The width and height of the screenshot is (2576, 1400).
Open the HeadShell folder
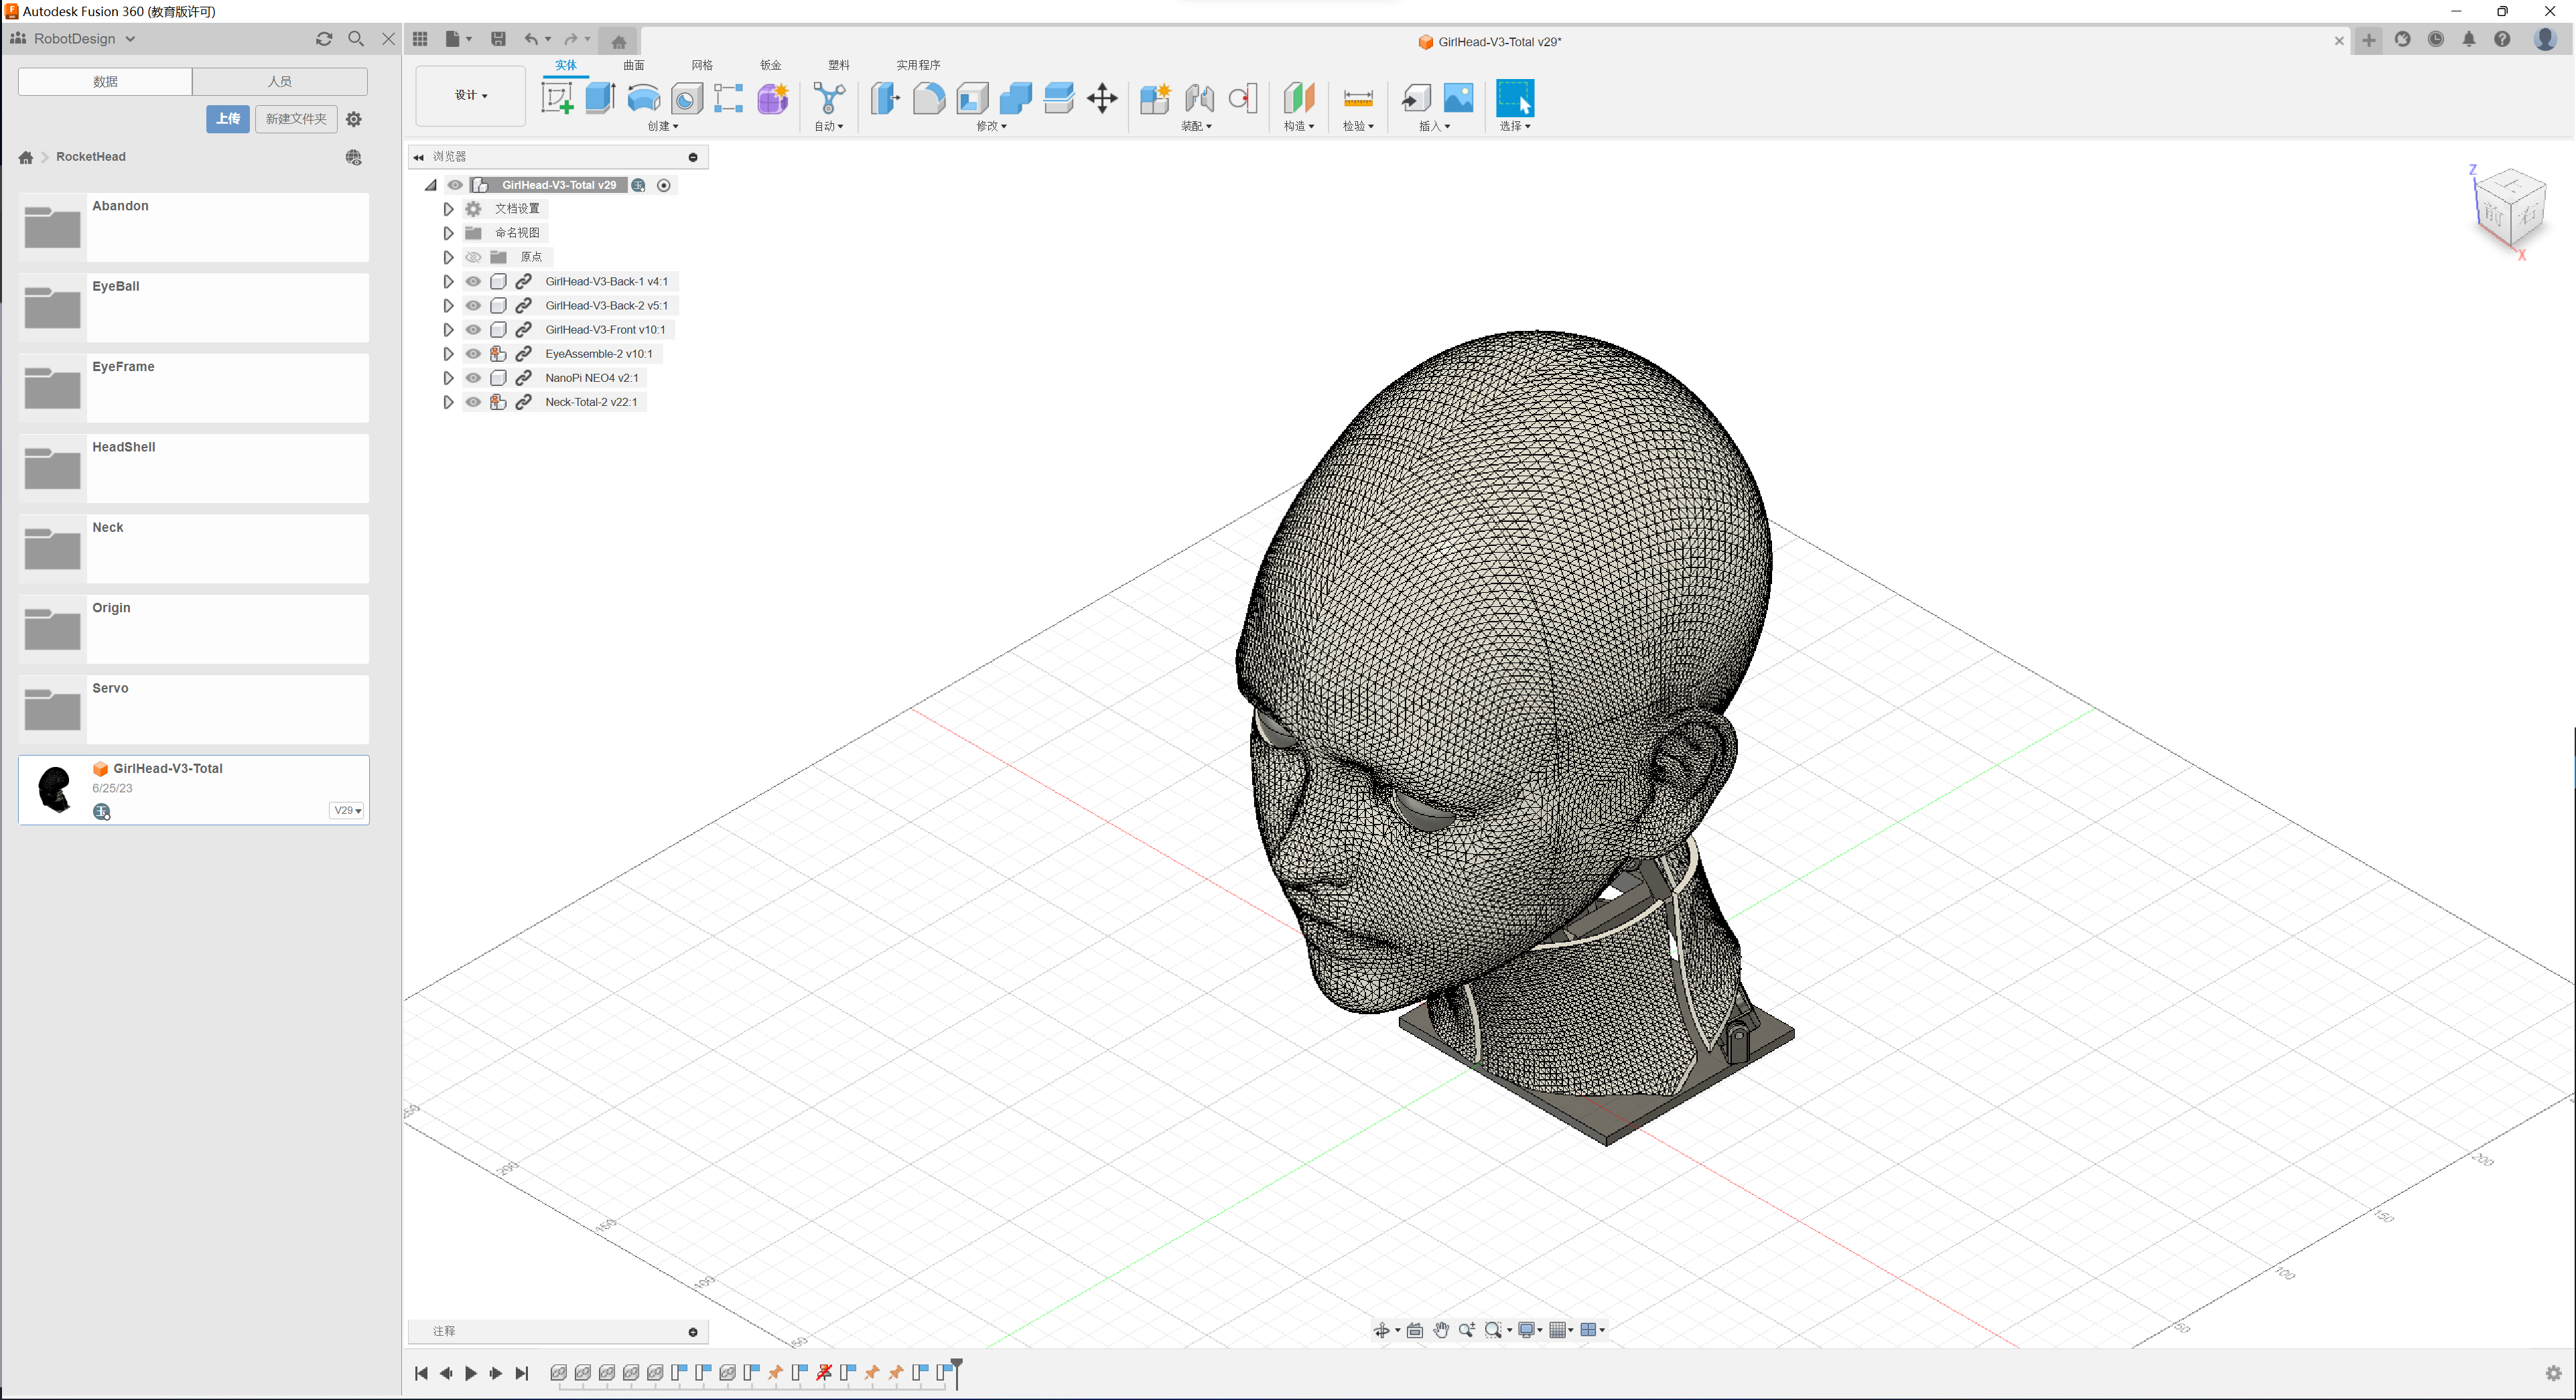(x=194, y=468)
